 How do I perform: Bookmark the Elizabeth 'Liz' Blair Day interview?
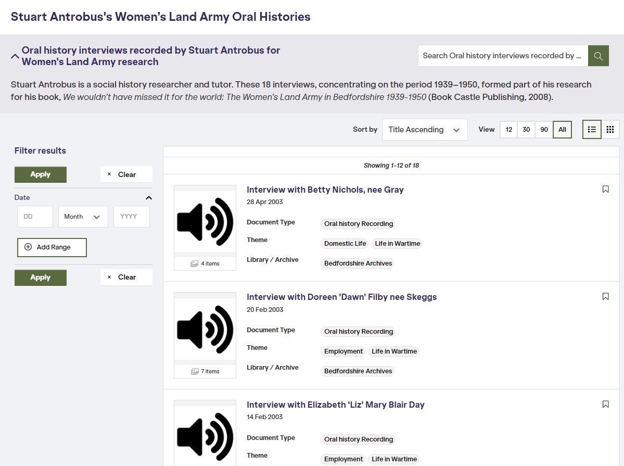(605, 404)
